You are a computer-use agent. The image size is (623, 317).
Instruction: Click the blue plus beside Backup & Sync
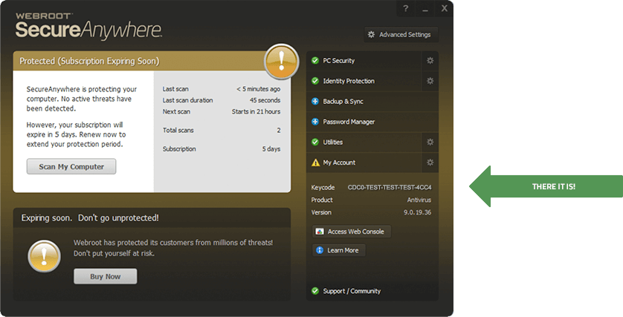coord(315,101)
